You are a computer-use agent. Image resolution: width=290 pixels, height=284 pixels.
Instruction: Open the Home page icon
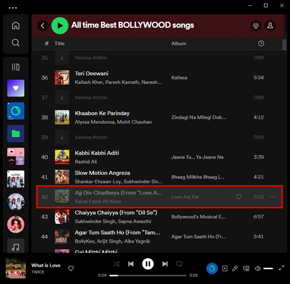click(x=16, y=25)
